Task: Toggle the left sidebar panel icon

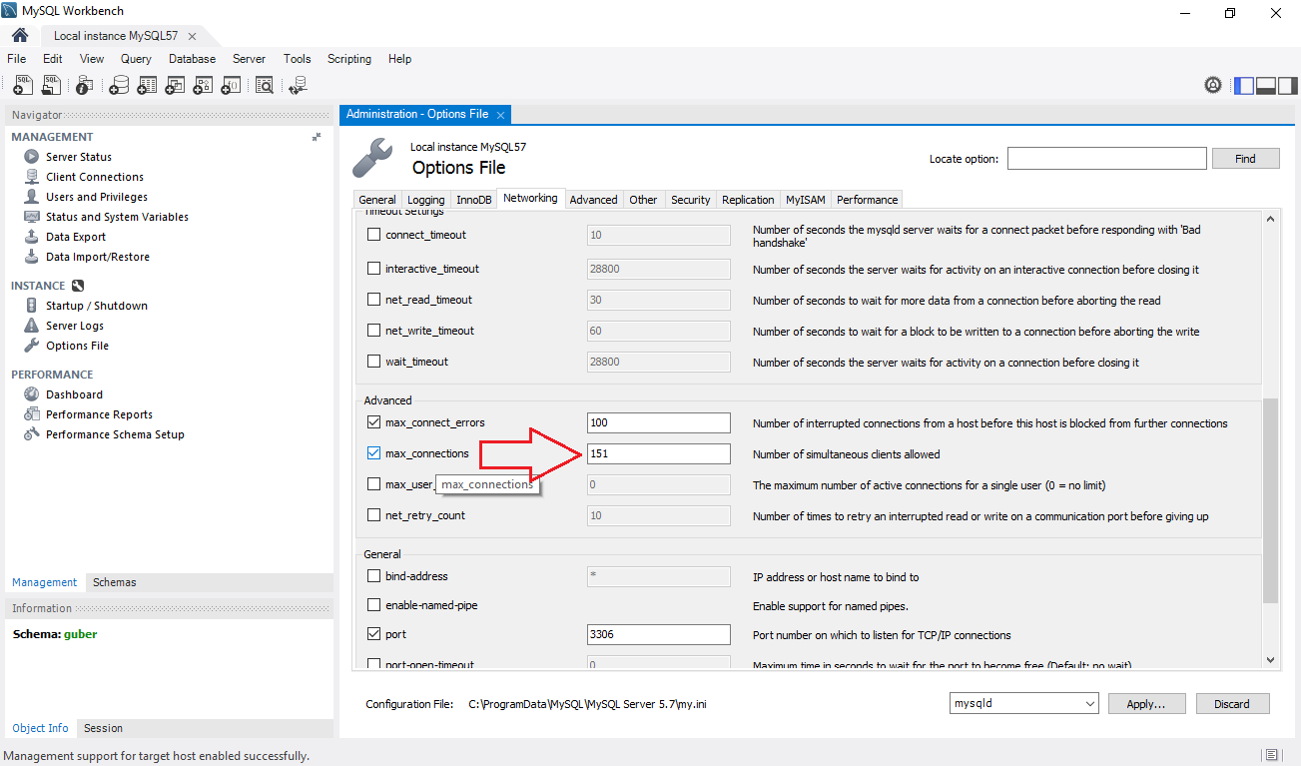Action: point(1244,86)
